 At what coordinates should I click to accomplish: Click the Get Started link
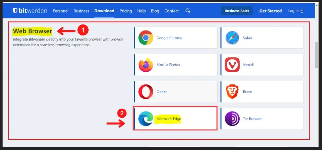[x=271, y=11]
